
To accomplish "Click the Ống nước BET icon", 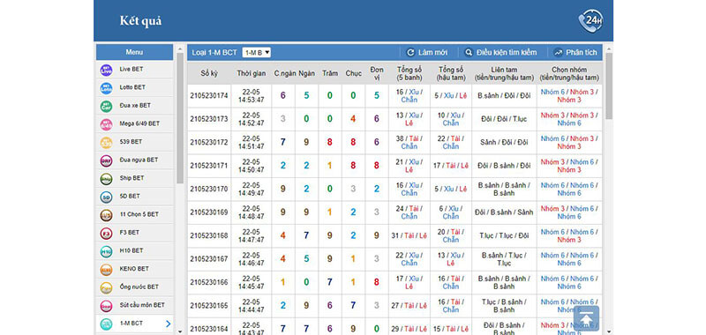I will (106, 287).
